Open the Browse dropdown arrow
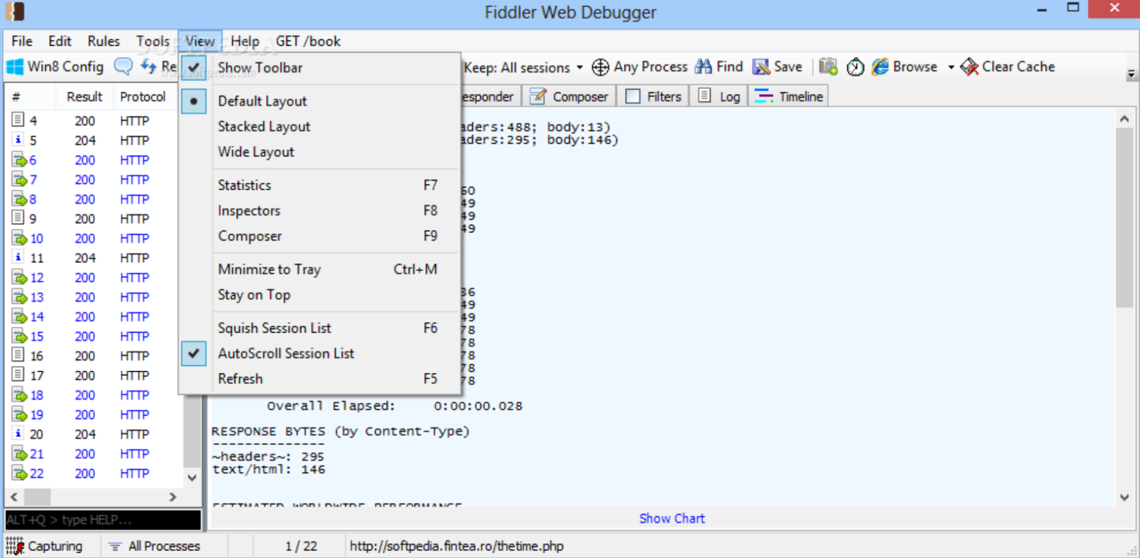 coord(951,67)
